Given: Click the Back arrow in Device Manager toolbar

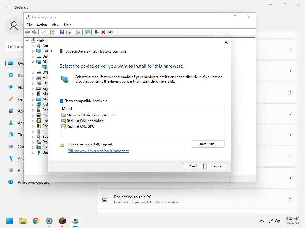Looking at the screenshot, I should [x=27, y=32].
